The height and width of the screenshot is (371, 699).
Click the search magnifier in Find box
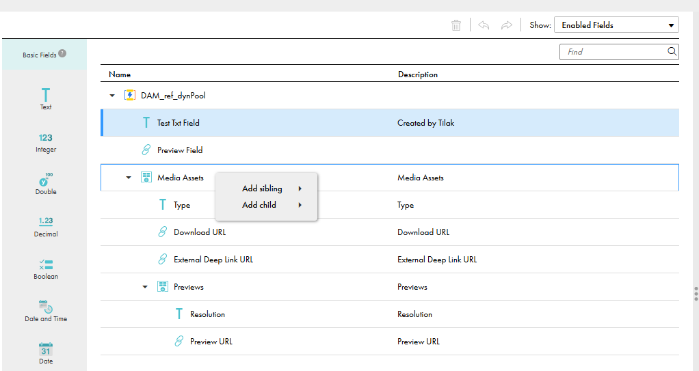(x=672, y=52)
